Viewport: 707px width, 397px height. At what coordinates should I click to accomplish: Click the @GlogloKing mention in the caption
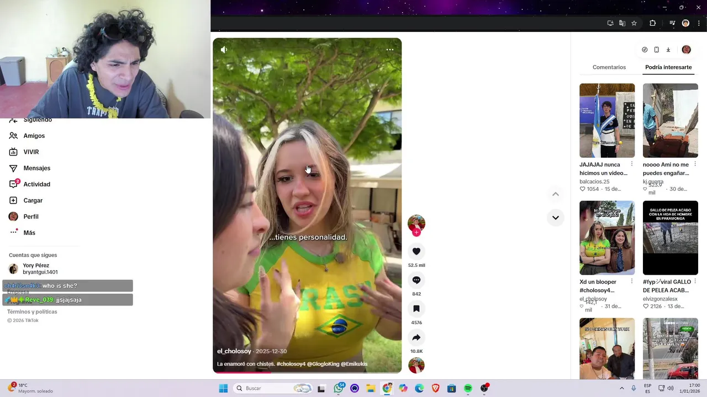[323, 364]
